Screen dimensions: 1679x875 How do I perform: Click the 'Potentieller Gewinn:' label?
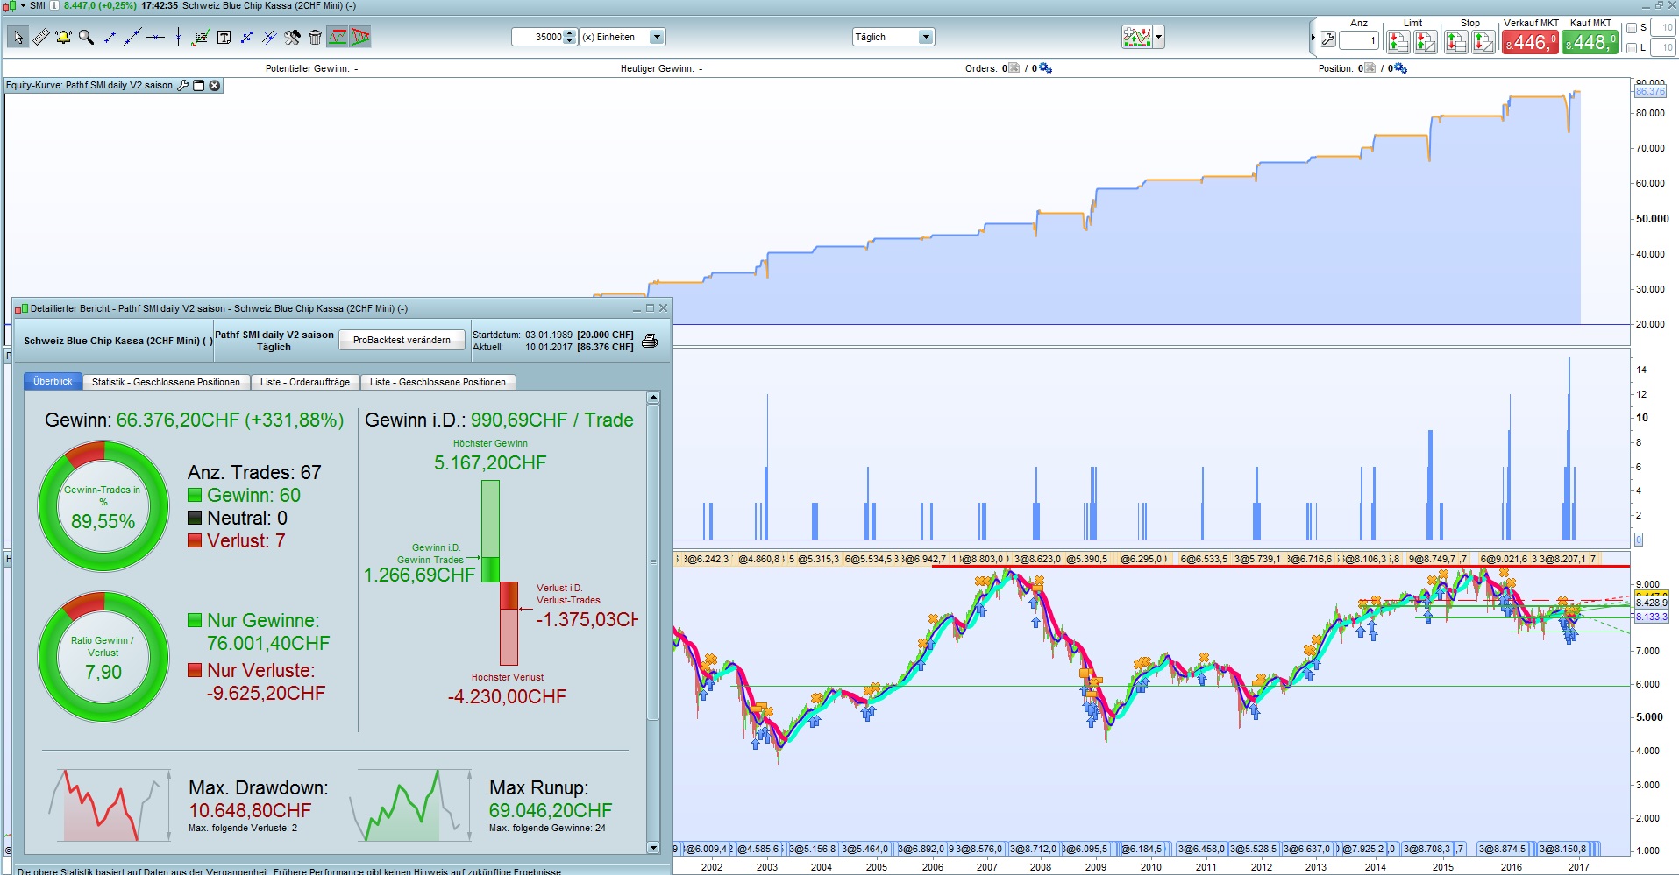point(307,68)
